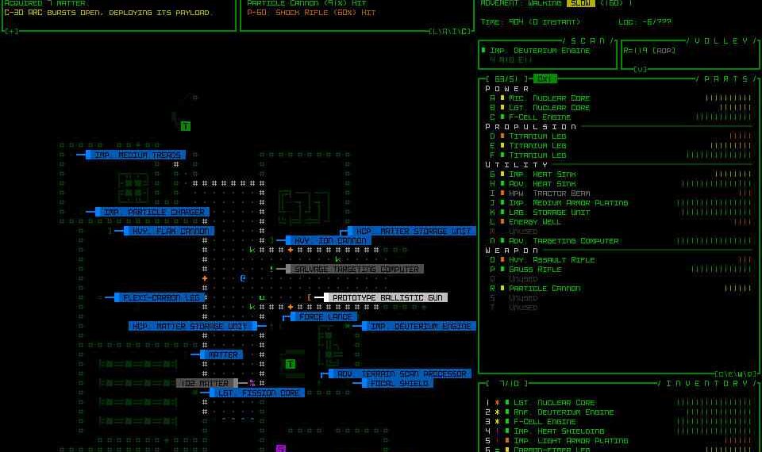Select the Salvage Targeting Computer map label
Image resolution: width=762 pixels, height=452 pixels.
355,270
